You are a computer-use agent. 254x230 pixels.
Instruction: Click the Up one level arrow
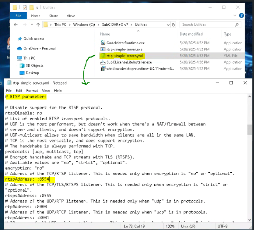tap(38, 25)
